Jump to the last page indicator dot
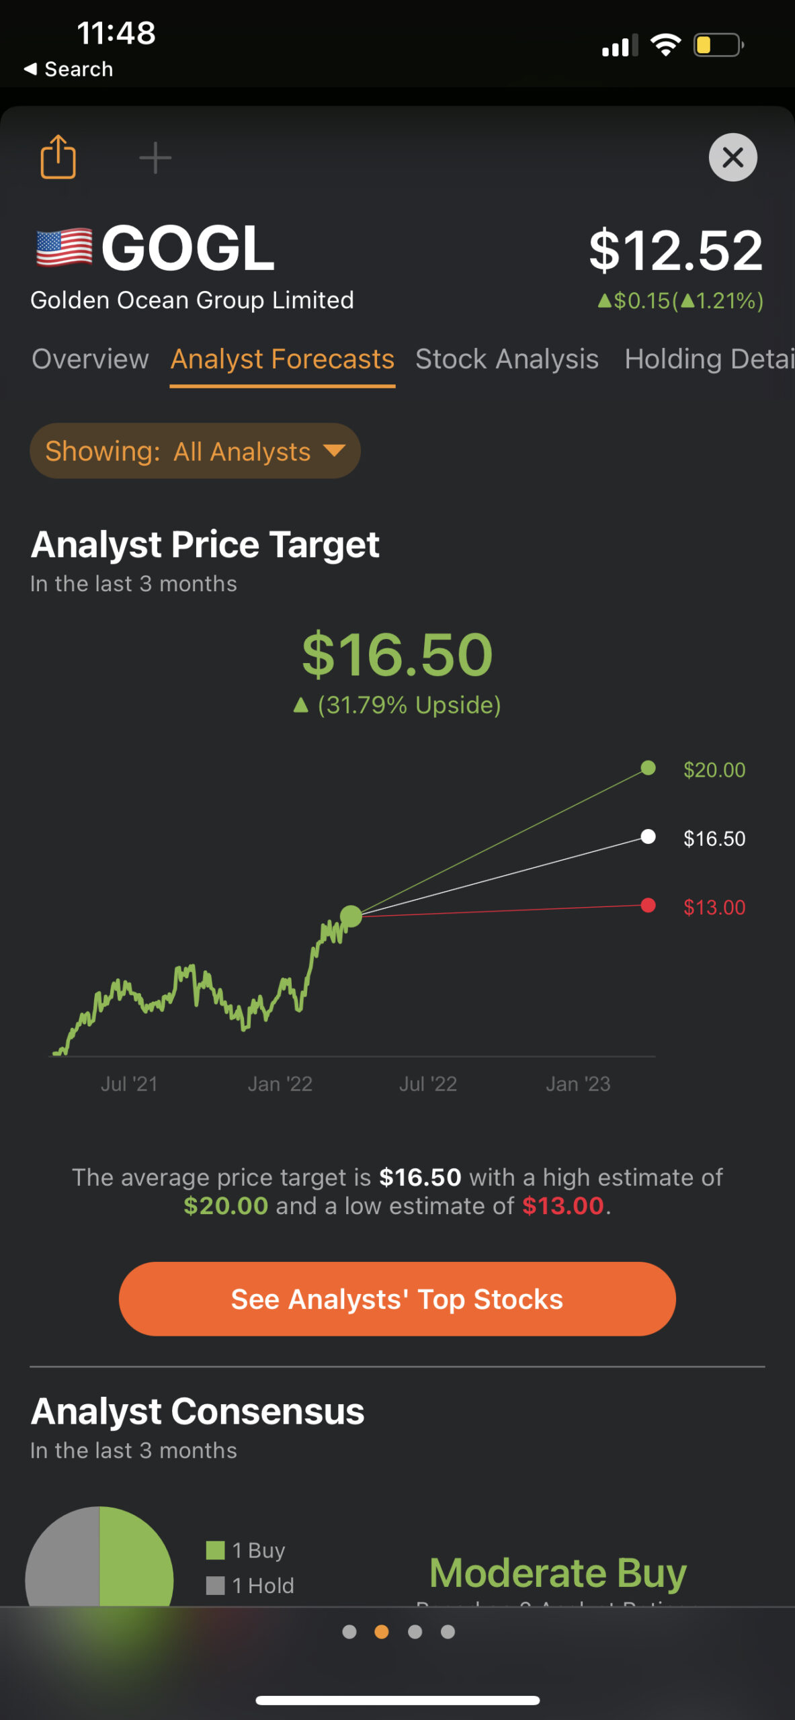795x1720 pixels. tap(448, 1632)
